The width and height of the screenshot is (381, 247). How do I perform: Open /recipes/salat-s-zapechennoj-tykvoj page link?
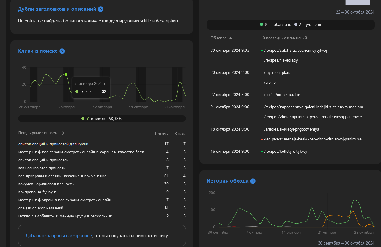[295, 50]
